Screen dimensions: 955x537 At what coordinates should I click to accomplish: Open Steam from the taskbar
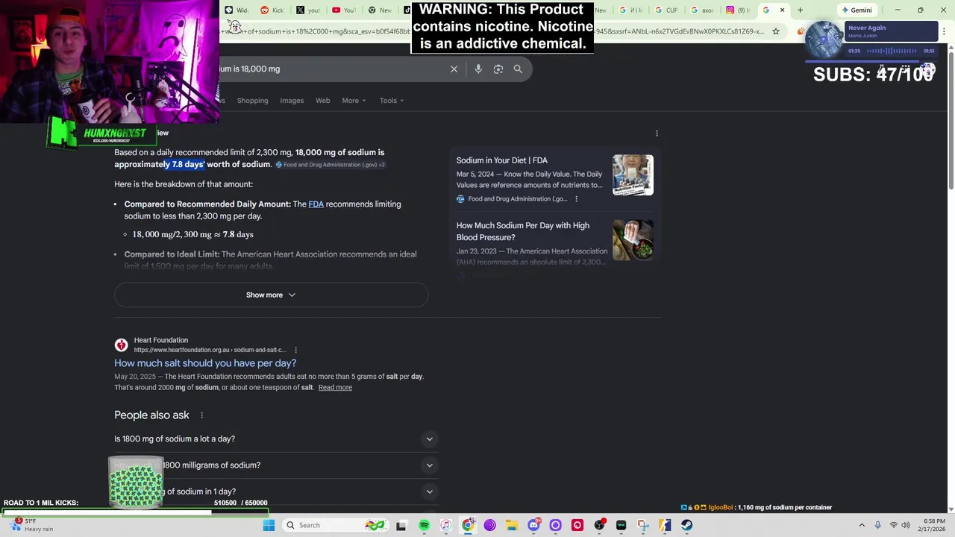coord(686,525)
